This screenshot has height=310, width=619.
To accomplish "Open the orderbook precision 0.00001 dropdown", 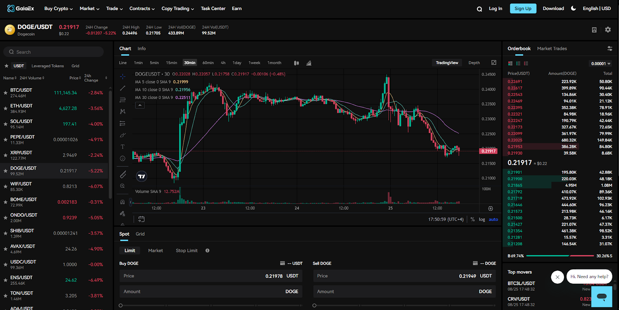I will click(x=600, y=63).
